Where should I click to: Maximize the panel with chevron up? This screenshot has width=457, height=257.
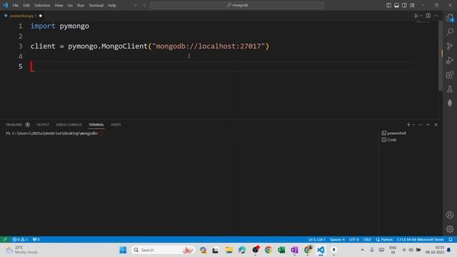click(x=428, y=125)
